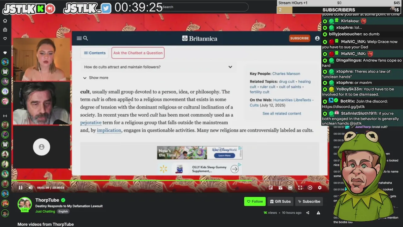Open ThorpTube channel avatar
403x227 pixels.
point(25,205)
